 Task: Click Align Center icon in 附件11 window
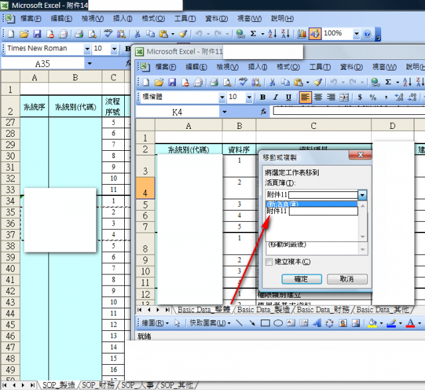click(x=318, y=97)
